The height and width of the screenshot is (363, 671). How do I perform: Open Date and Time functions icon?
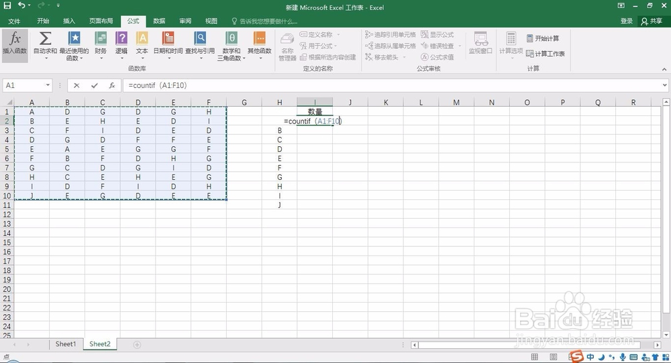[168, 39]
